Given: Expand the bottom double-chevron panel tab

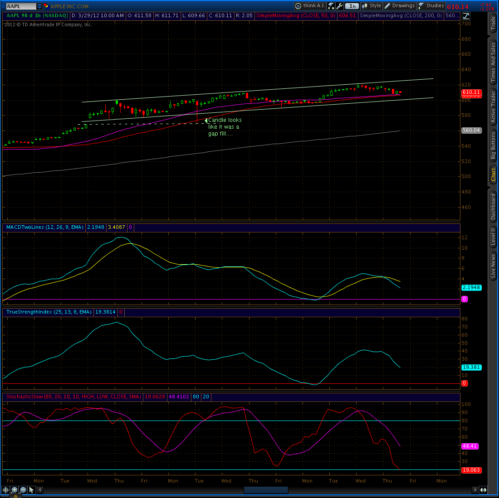Looking at the screenshot, I should pyautogui.click(x=15, y=496).
